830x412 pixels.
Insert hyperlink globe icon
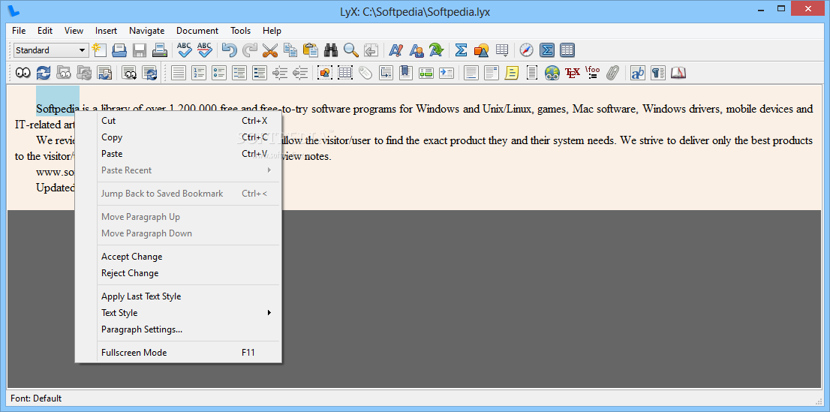click(x=552, y=73)
